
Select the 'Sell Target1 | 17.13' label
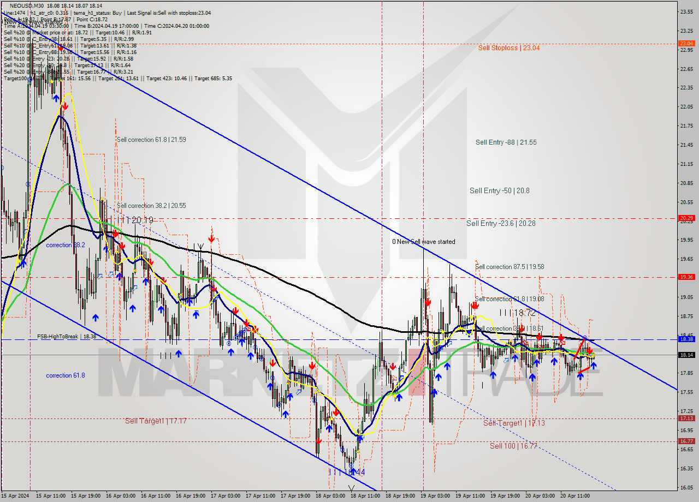click(x=514, y=423)
